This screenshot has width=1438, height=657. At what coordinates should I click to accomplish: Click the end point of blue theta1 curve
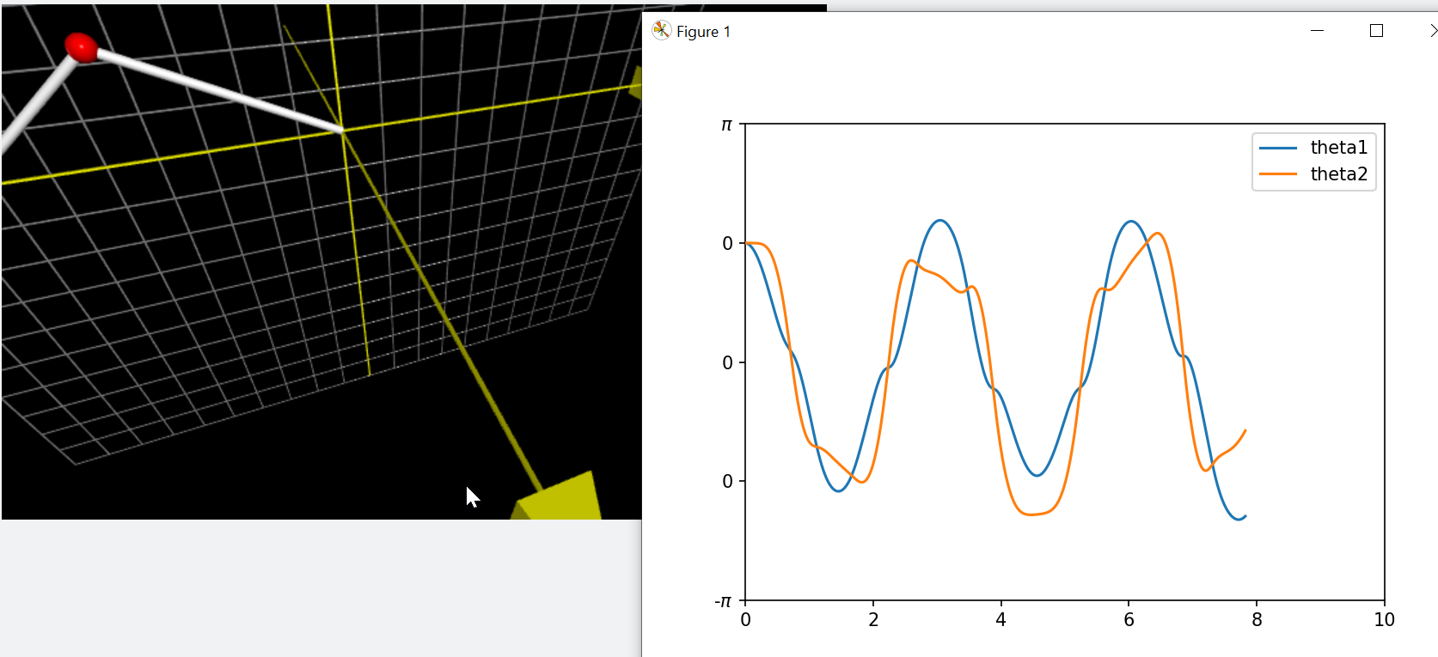coord(1245,516)
